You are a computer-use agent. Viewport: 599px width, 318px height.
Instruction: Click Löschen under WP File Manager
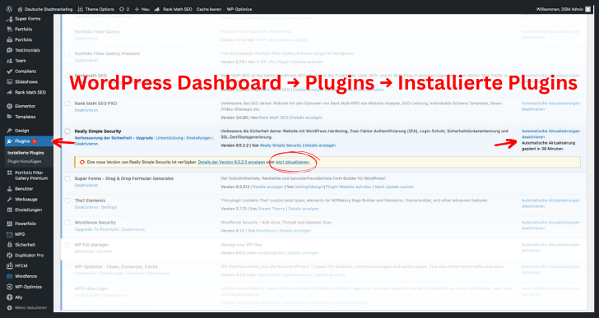pyautogui.click(x=104, y=251)
